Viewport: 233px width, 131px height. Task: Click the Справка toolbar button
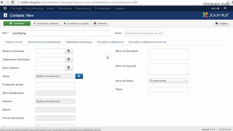221,23
